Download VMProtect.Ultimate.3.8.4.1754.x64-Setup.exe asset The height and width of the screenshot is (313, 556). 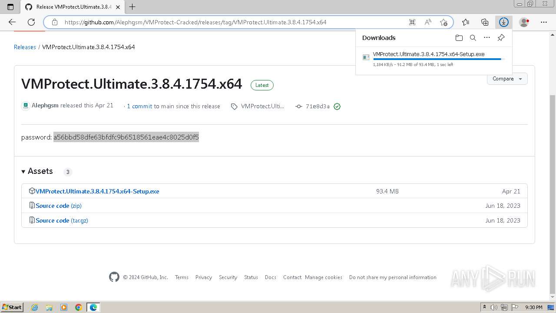(97, 191)
